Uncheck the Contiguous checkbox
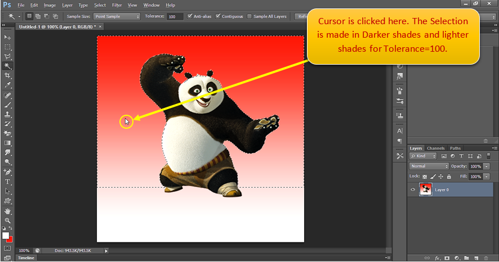499x262 pixels. click(218, 16)
